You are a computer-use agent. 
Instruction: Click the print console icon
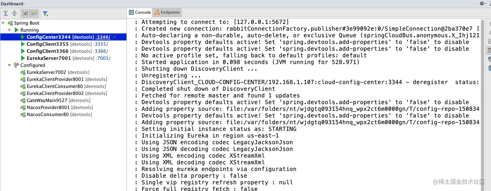(x=489, y=59)
